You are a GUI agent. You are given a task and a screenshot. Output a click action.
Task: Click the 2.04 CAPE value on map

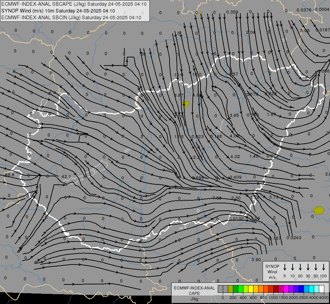coord(251,32)
